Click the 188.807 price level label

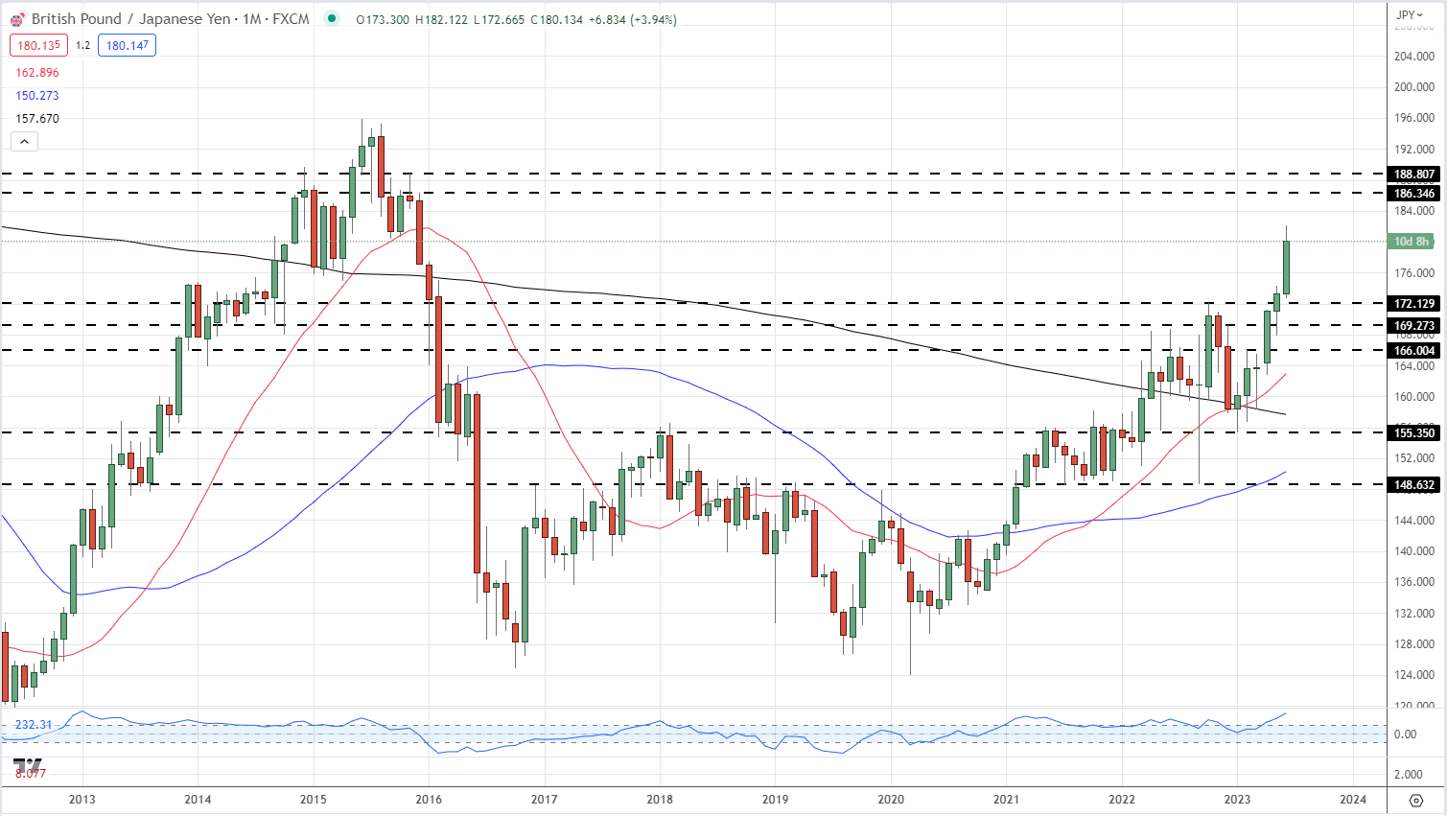(1414, 175)
